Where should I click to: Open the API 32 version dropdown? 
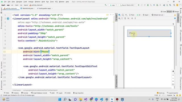click(139, 15)
